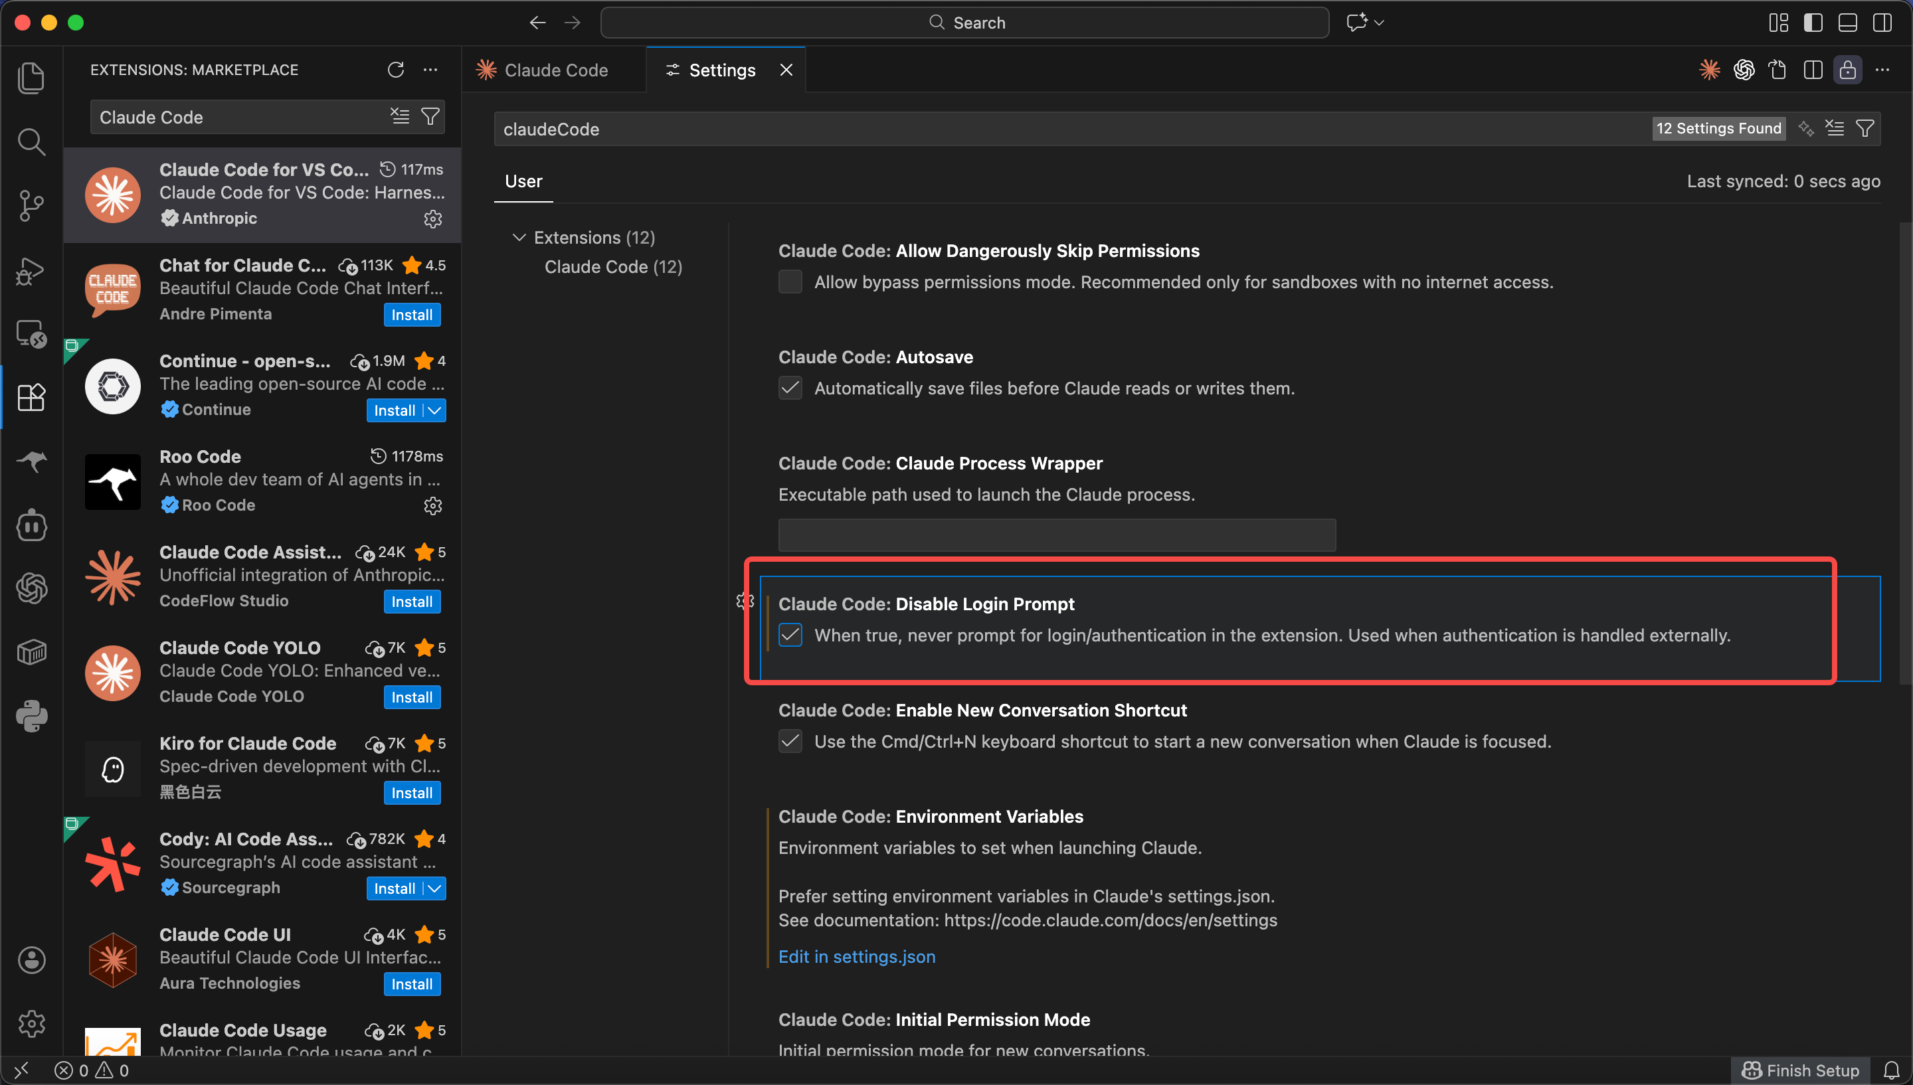Image resolution: width=1913 pixels, height=1085 pixels.
Task: Install the Claude Code UI extension
Action: click(x=412, y=984)
